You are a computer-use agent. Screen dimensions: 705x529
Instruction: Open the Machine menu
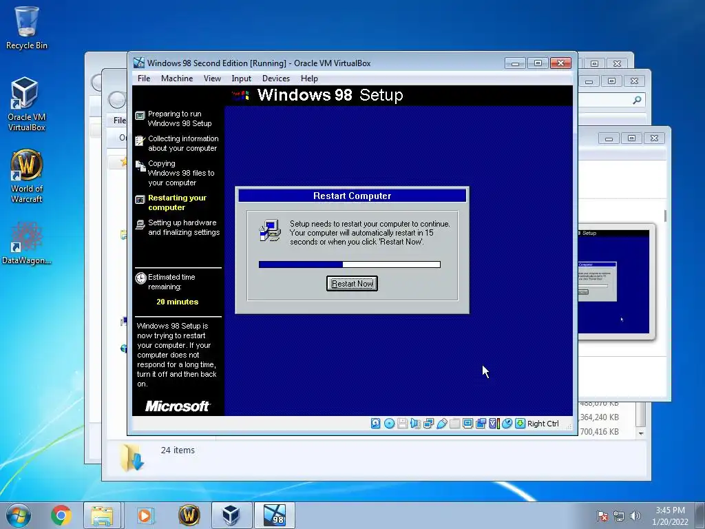[x=177, y=79]
